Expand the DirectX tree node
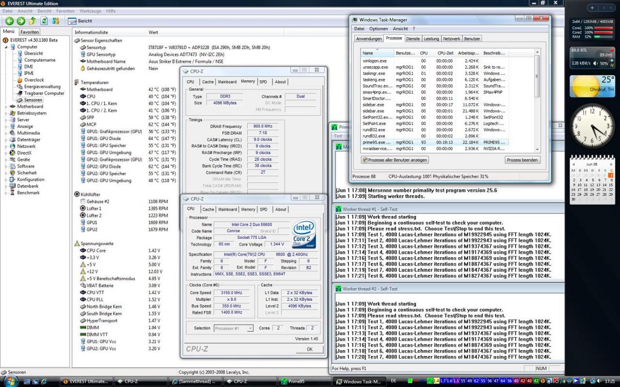This screenshot has height=387, width=620. tap(6, 153)
